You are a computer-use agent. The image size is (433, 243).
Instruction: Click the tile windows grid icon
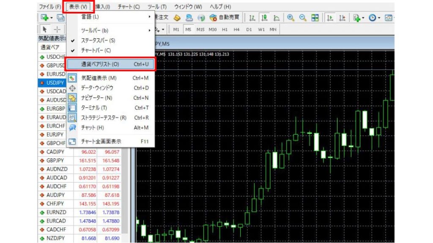pyautogui.click(x=315, y=18)
